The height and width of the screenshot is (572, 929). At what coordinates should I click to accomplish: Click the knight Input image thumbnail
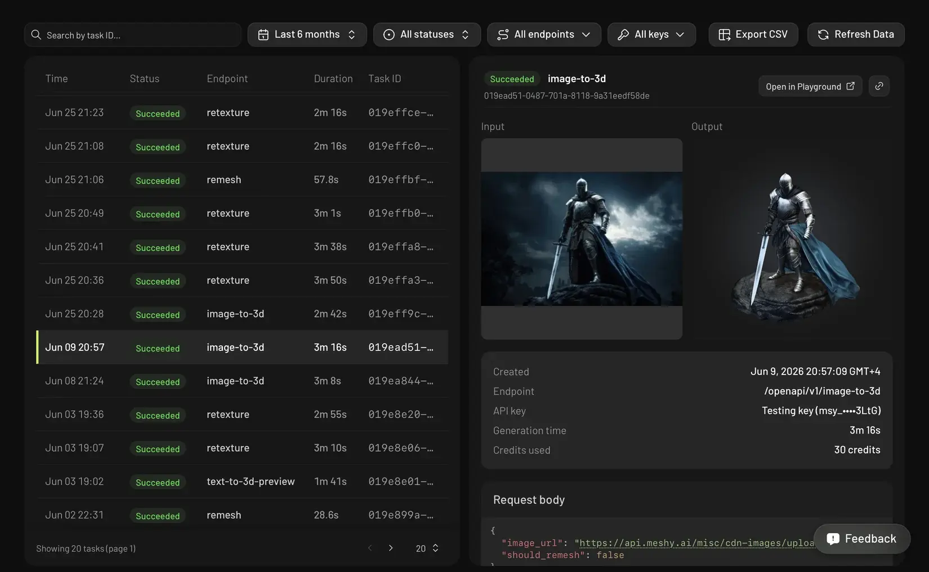coord(582,238)
